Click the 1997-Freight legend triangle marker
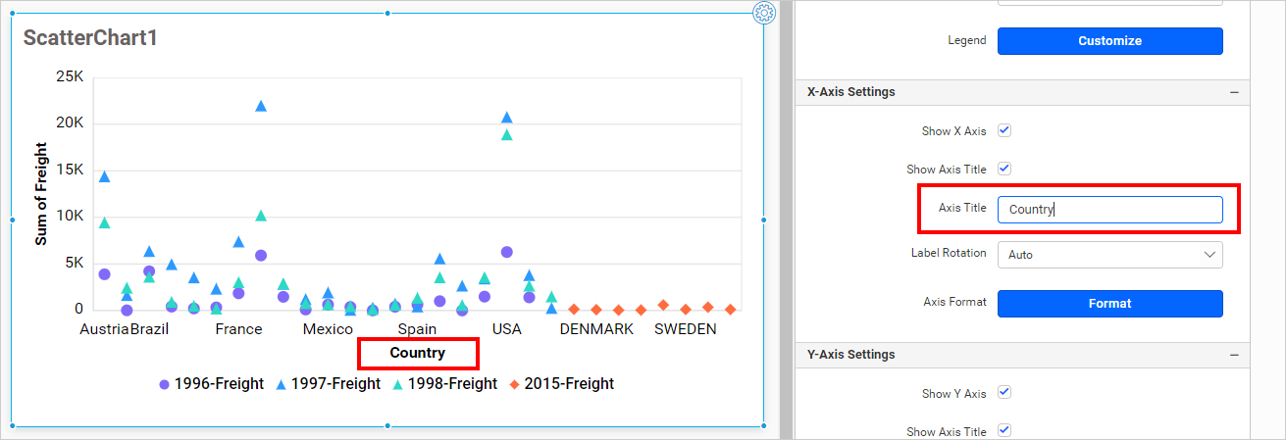This screenshot has height=440, width=1286. tap(281, 384)
